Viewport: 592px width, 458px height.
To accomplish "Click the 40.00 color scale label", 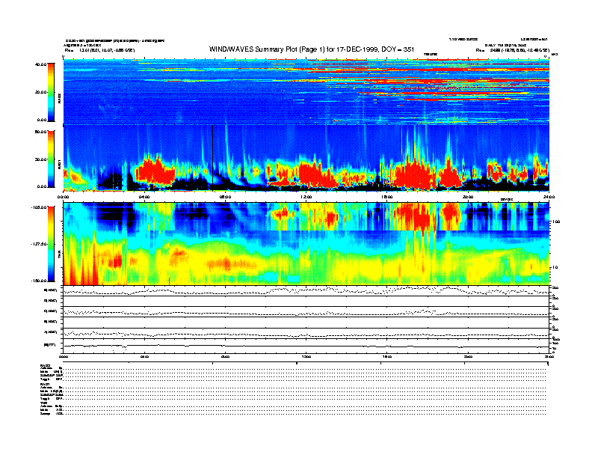I will tap(40, 64).
